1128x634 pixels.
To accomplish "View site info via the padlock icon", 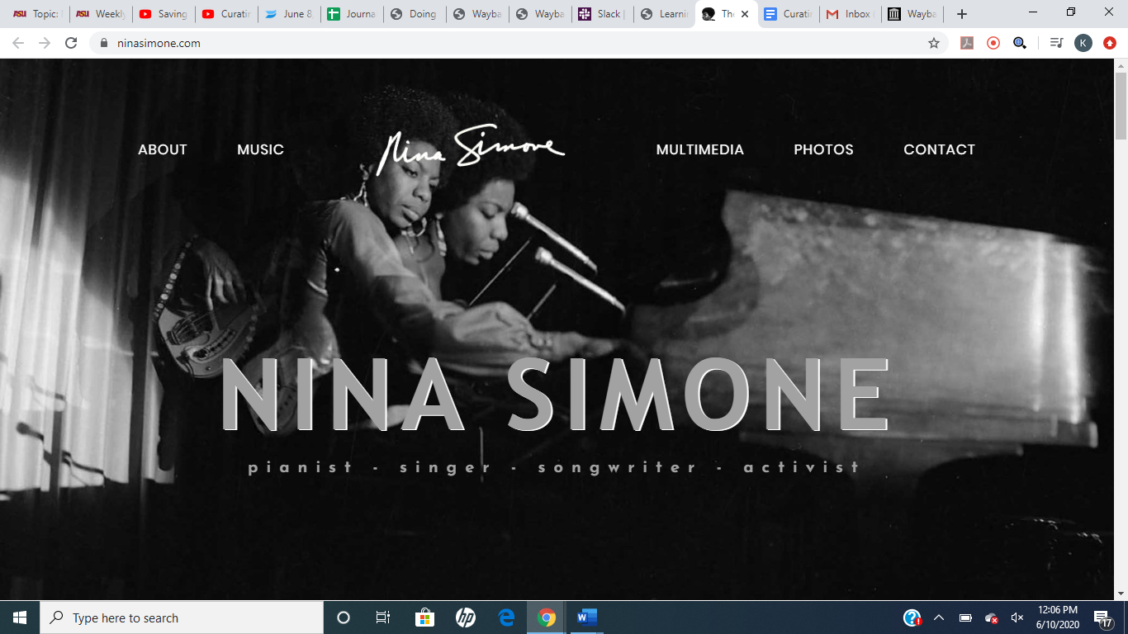I will [104, 43].
